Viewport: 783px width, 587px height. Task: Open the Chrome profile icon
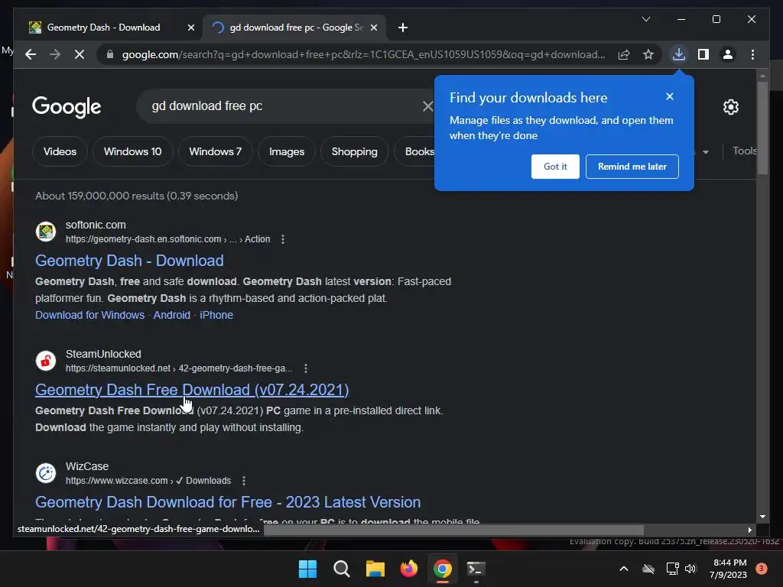(x=728, y=54)
